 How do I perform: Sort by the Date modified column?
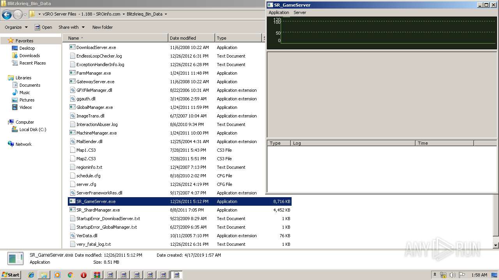coord(191,38)
